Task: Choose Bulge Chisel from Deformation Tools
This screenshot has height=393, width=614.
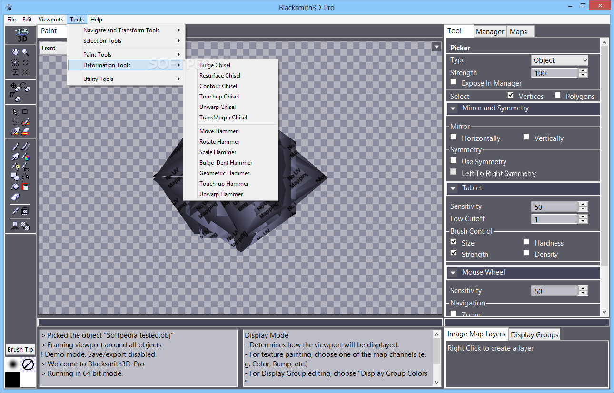Action: (230, 65)
